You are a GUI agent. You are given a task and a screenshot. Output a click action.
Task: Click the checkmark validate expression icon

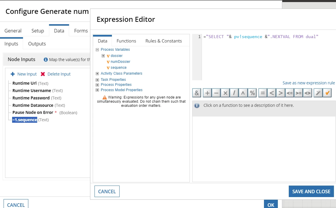tap(327, 93)
